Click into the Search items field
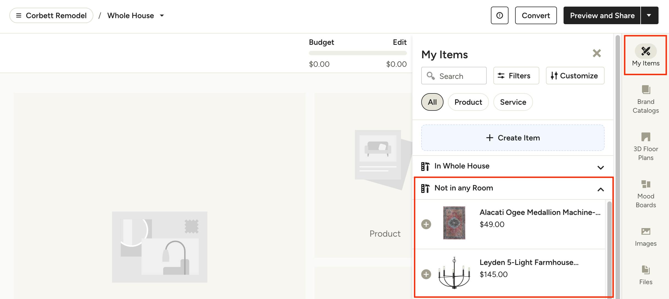This screenshot has height=299, width=669. pyautogui.click(x=454, y=76)
